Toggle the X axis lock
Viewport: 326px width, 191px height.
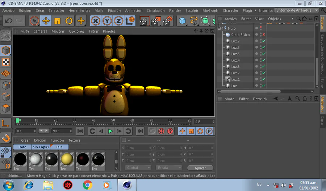point(95,21)
